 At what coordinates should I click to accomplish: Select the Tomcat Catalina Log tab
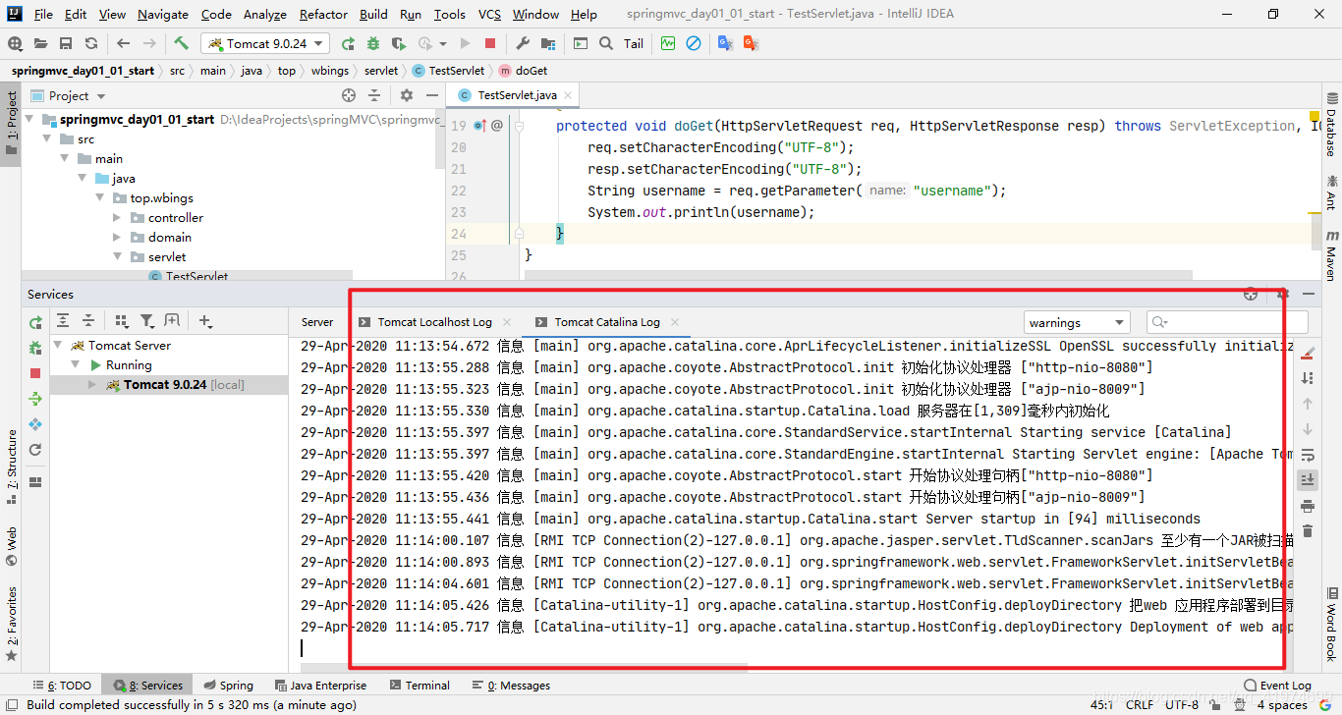pyautogui.click(x=606, y=322)
